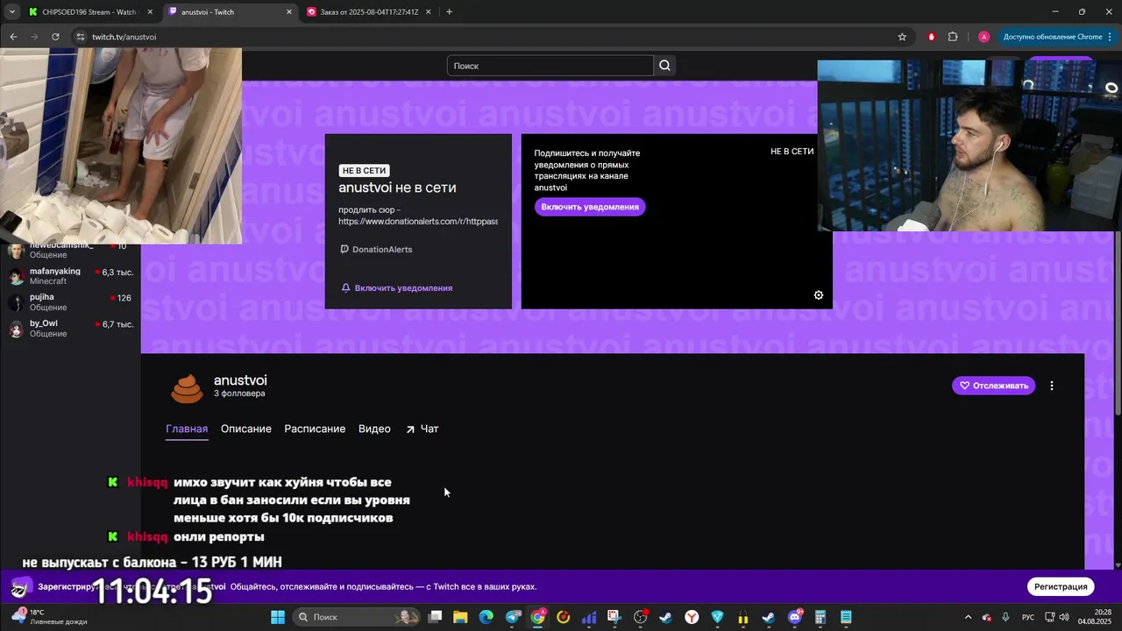
Task: Open clock and date 20:28 panel
Action: point(1095,617)
